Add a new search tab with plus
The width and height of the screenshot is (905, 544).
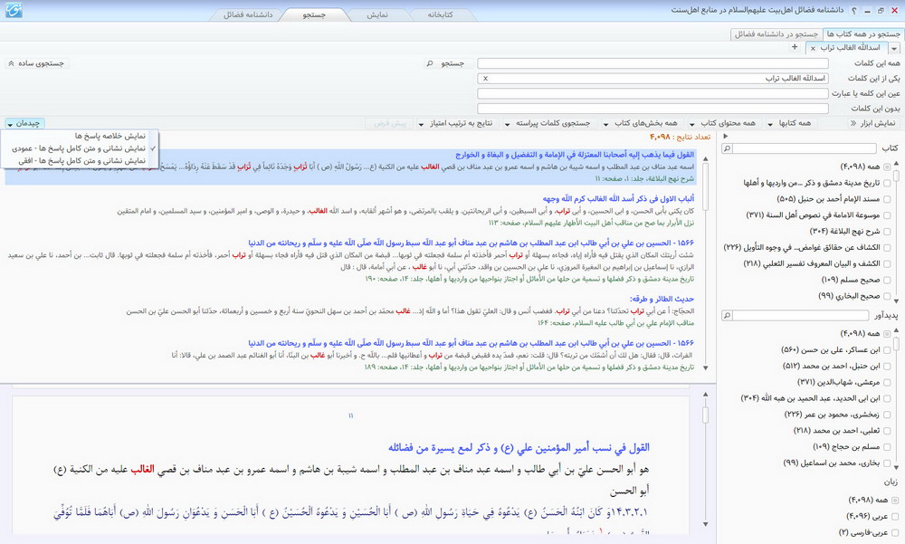click(x=795, y=47)
